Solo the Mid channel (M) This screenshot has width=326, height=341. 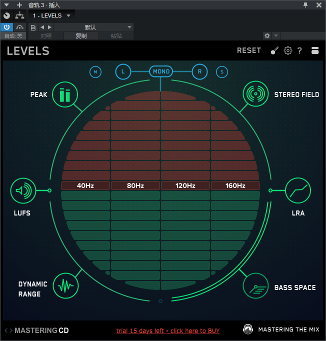coord(95,72)
